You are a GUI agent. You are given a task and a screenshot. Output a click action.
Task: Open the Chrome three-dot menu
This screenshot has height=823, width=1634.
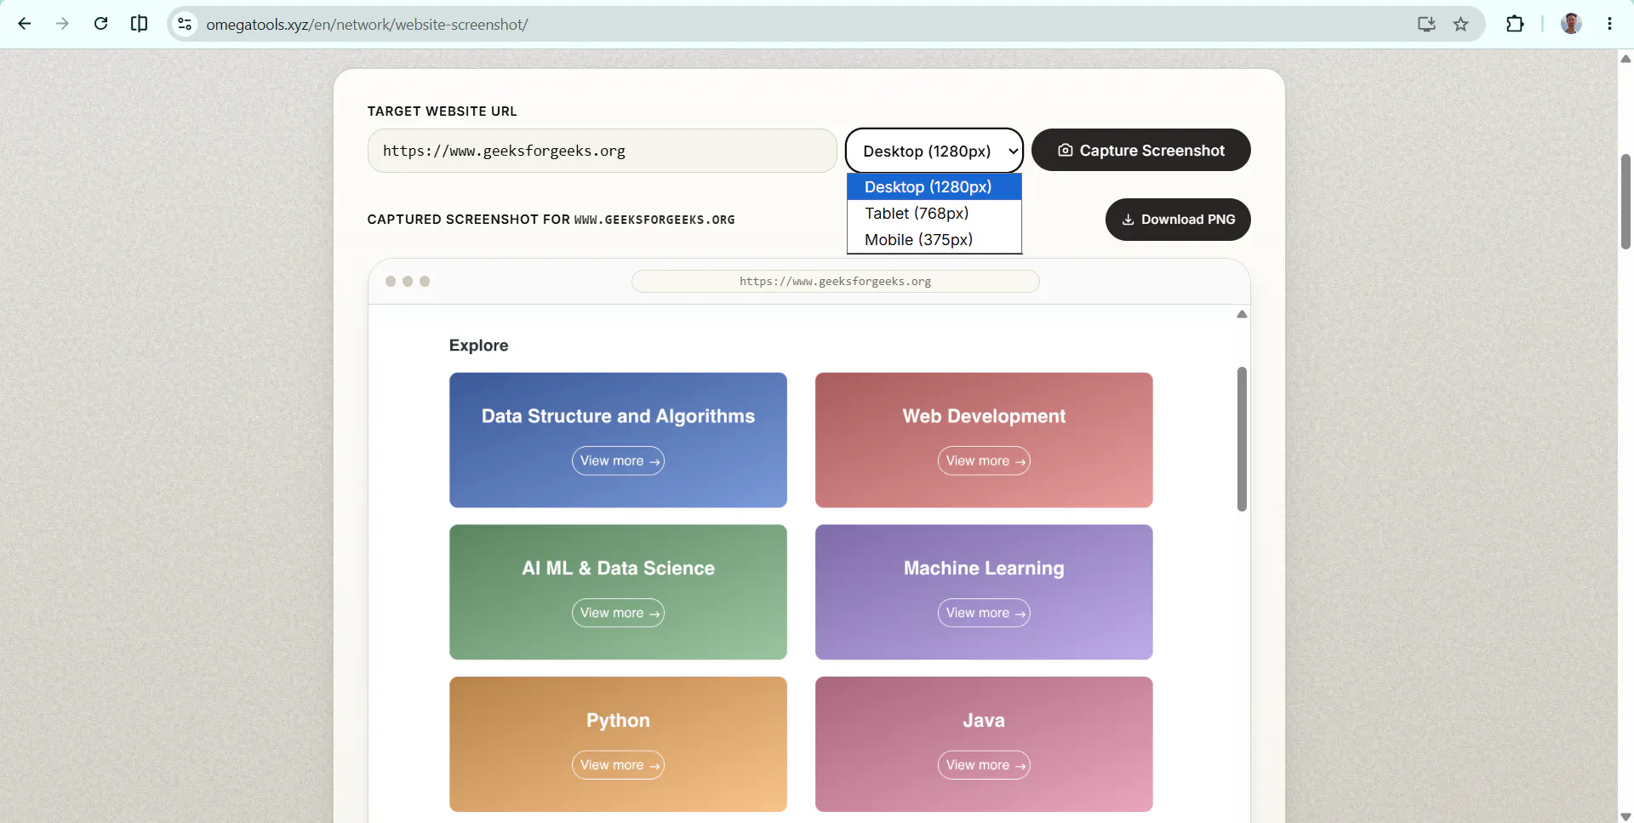tap(1609, 24)
